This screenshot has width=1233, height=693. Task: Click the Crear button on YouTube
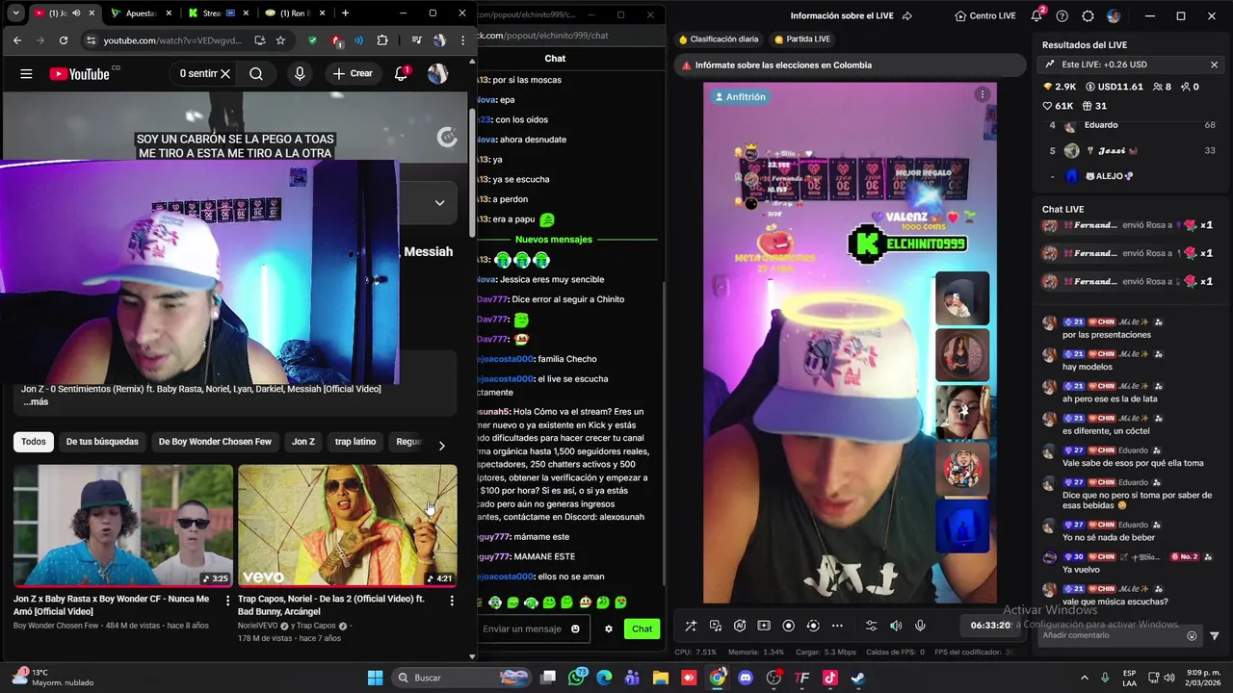(x=353, y=74)
